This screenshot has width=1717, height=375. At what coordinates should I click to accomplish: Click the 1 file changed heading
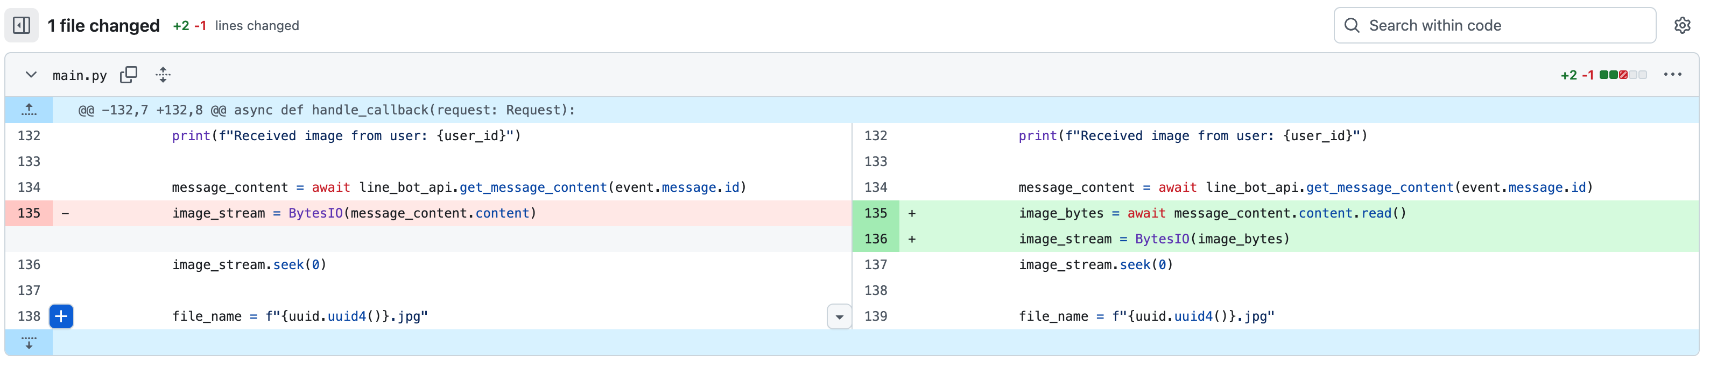click(103, 25)
